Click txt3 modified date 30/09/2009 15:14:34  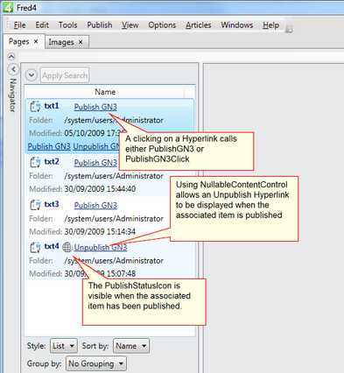100,232
